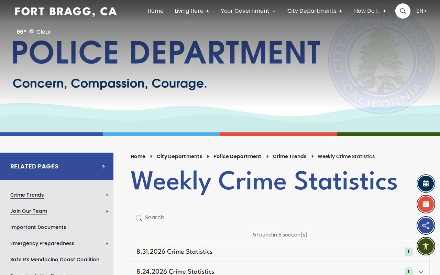Open the green accessibility floating button
Image resolution: width=440 pixels, height=275 pixels.
[x=426, y=246]
